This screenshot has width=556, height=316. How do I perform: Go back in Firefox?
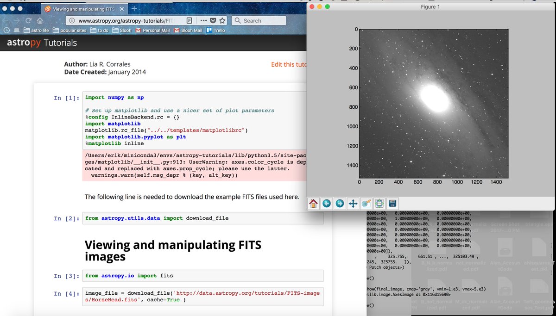coord(6,20)
